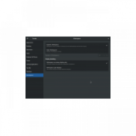Decrease the Number of Workspaces value
The image size is (136, 136).
(104, 55)
